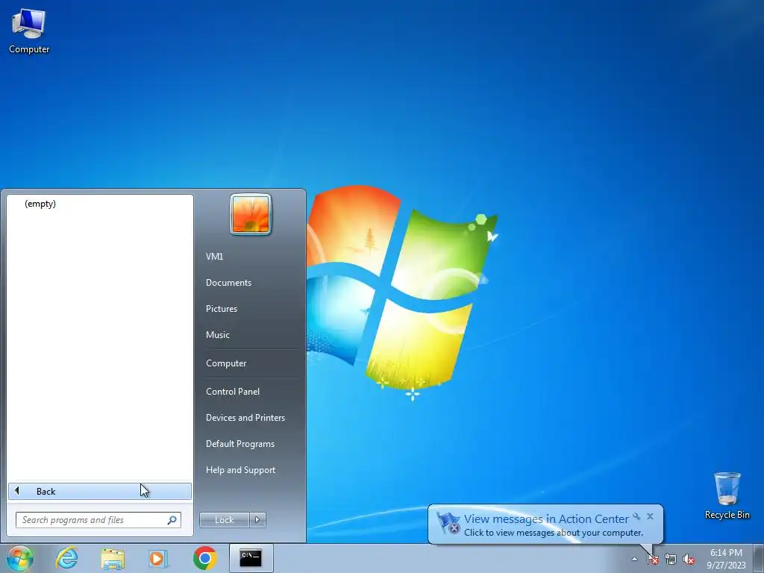Open the Recycle Bin desktop icon
This screenshot has width=764, height=573.
pos(727,495)
